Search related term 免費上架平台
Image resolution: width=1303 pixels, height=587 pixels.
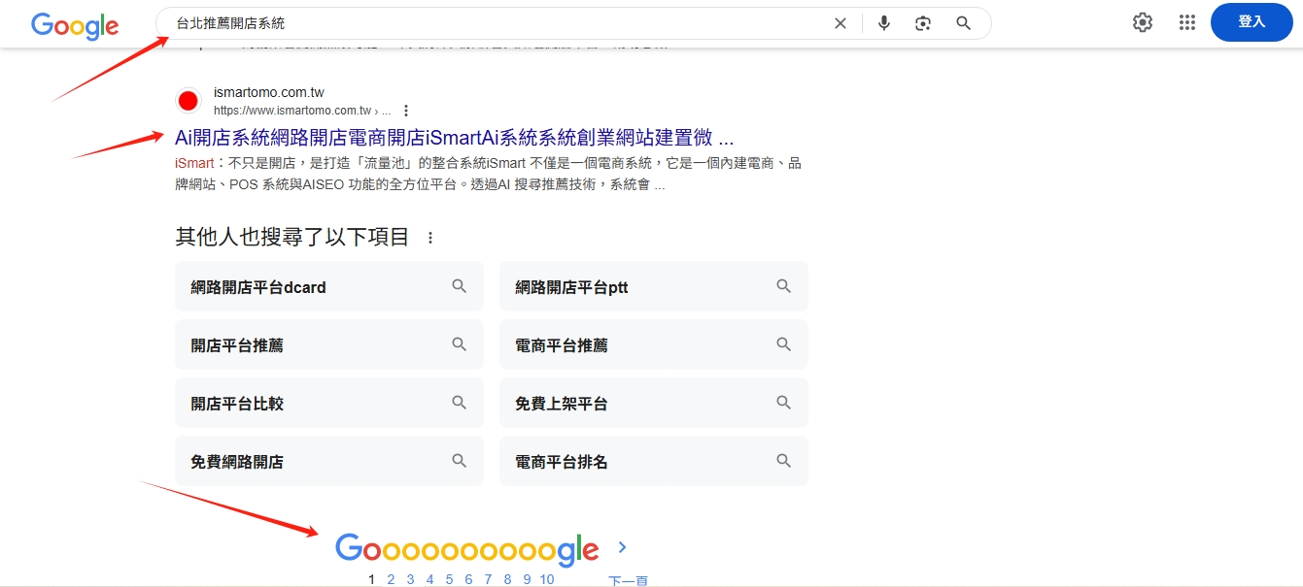pyautogui.click(x=653, y=404)
